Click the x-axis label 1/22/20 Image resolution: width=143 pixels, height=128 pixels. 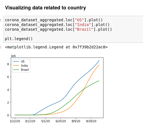15,121
